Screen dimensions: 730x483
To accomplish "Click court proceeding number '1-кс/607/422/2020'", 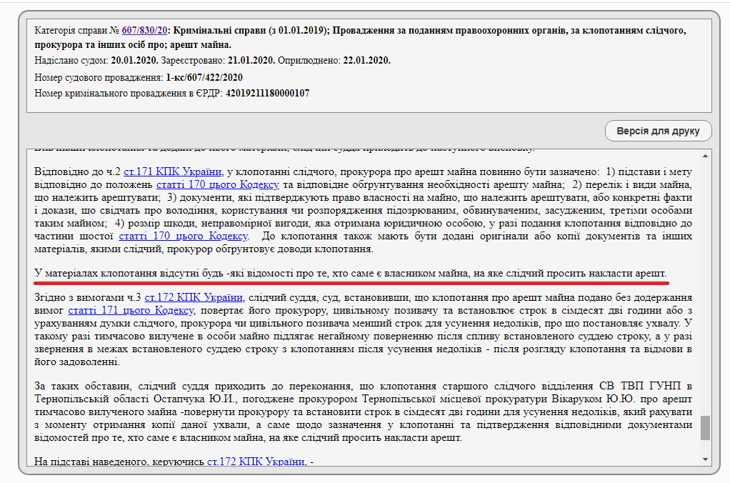I will tap(204, 77).
